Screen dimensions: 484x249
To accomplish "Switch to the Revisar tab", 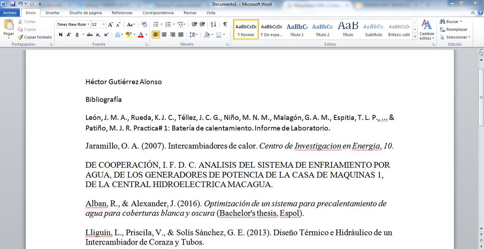I will pyautogui.click(x=190, y=13).
